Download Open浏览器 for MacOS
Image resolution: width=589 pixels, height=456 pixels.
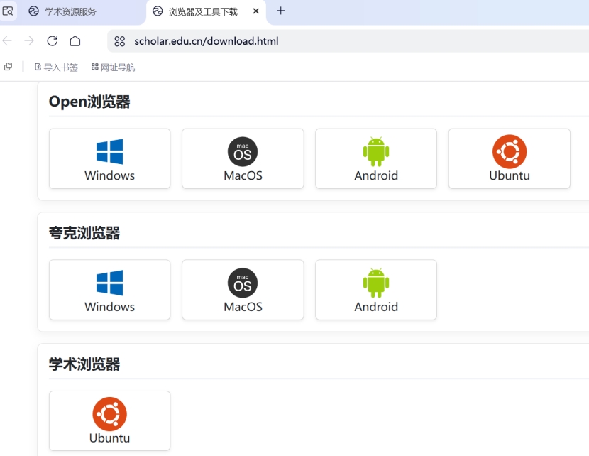(243, 158)
